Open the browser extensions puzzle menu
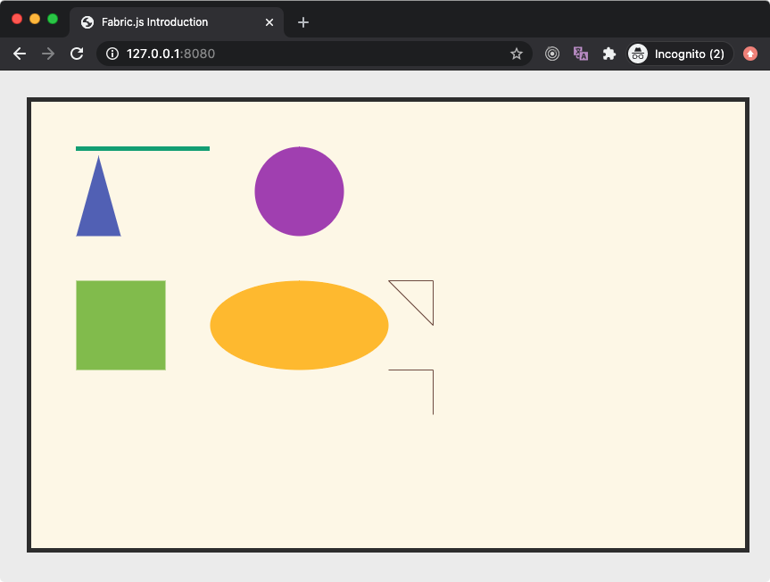Image resolution: width=770 pixels, height=582 pixels. point(609,54)
